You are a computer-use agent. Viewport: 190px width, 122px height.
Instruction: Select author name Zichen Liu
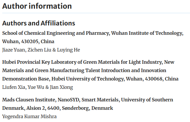39,50
